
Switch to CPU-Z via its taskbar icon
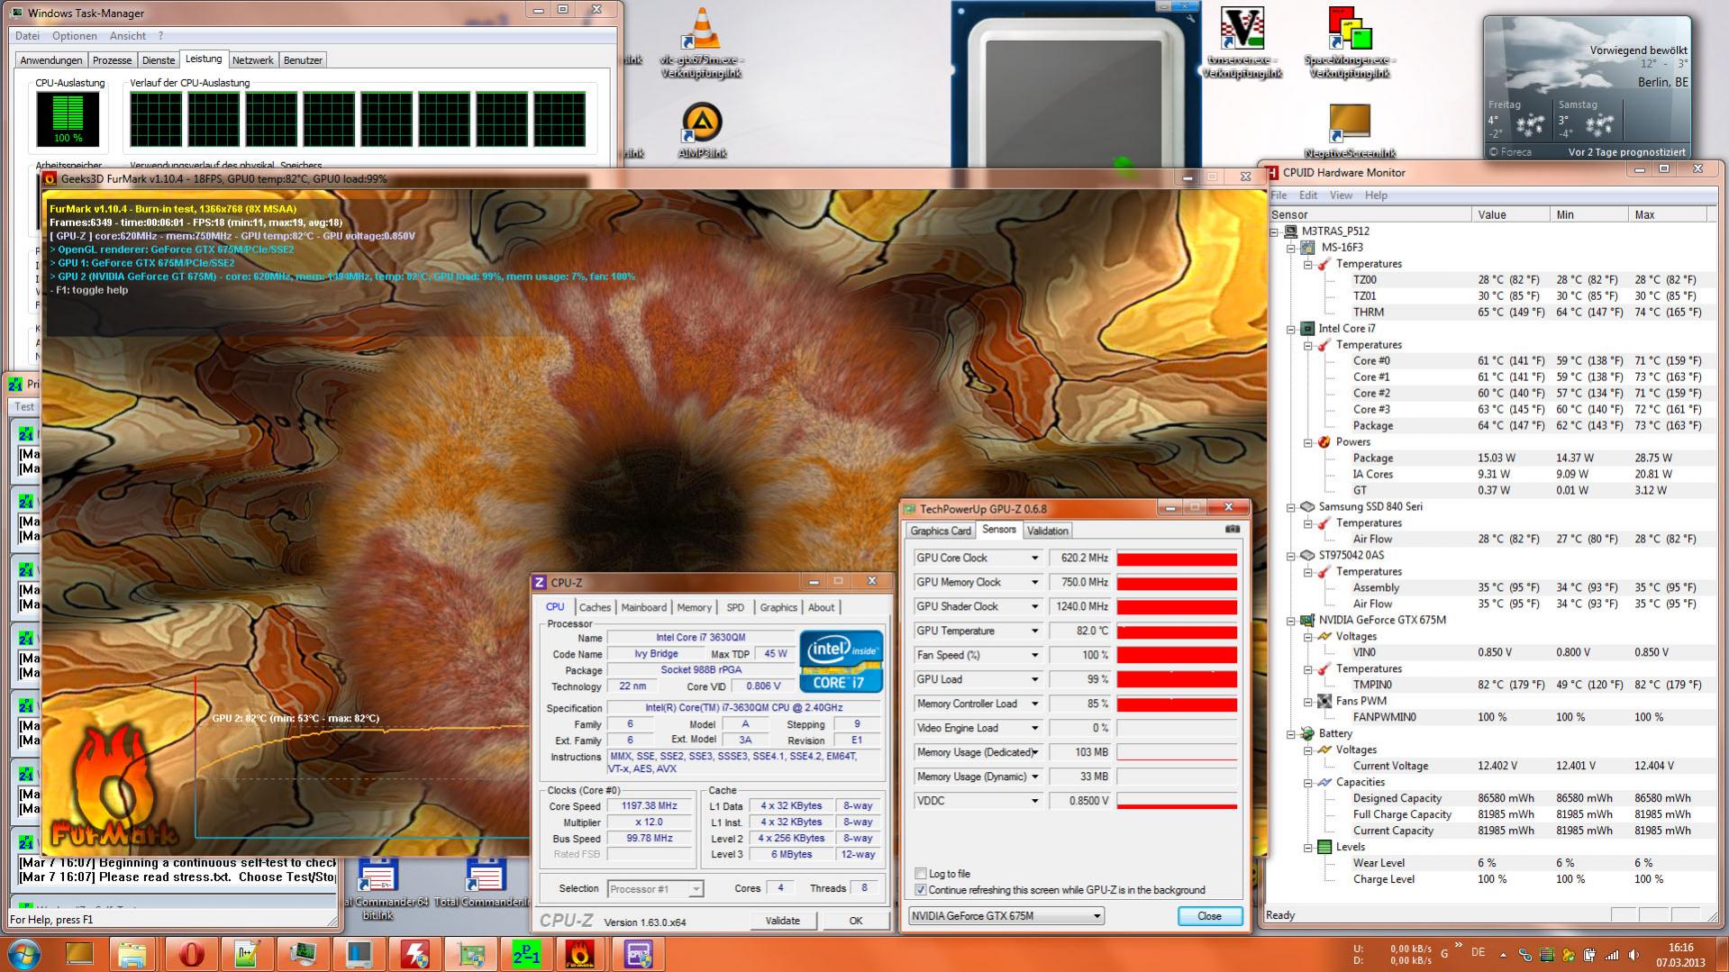tap(638, 953)
